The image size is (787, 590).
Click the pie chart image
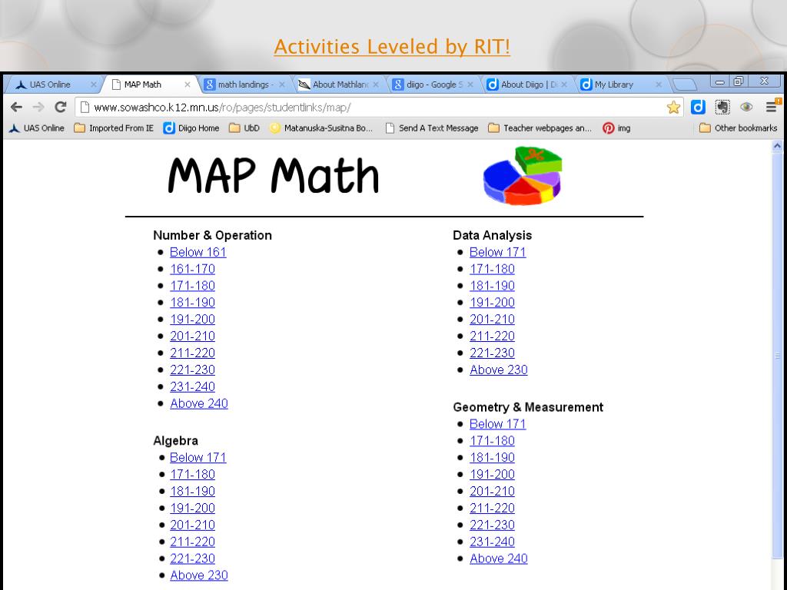click(523, 176)
